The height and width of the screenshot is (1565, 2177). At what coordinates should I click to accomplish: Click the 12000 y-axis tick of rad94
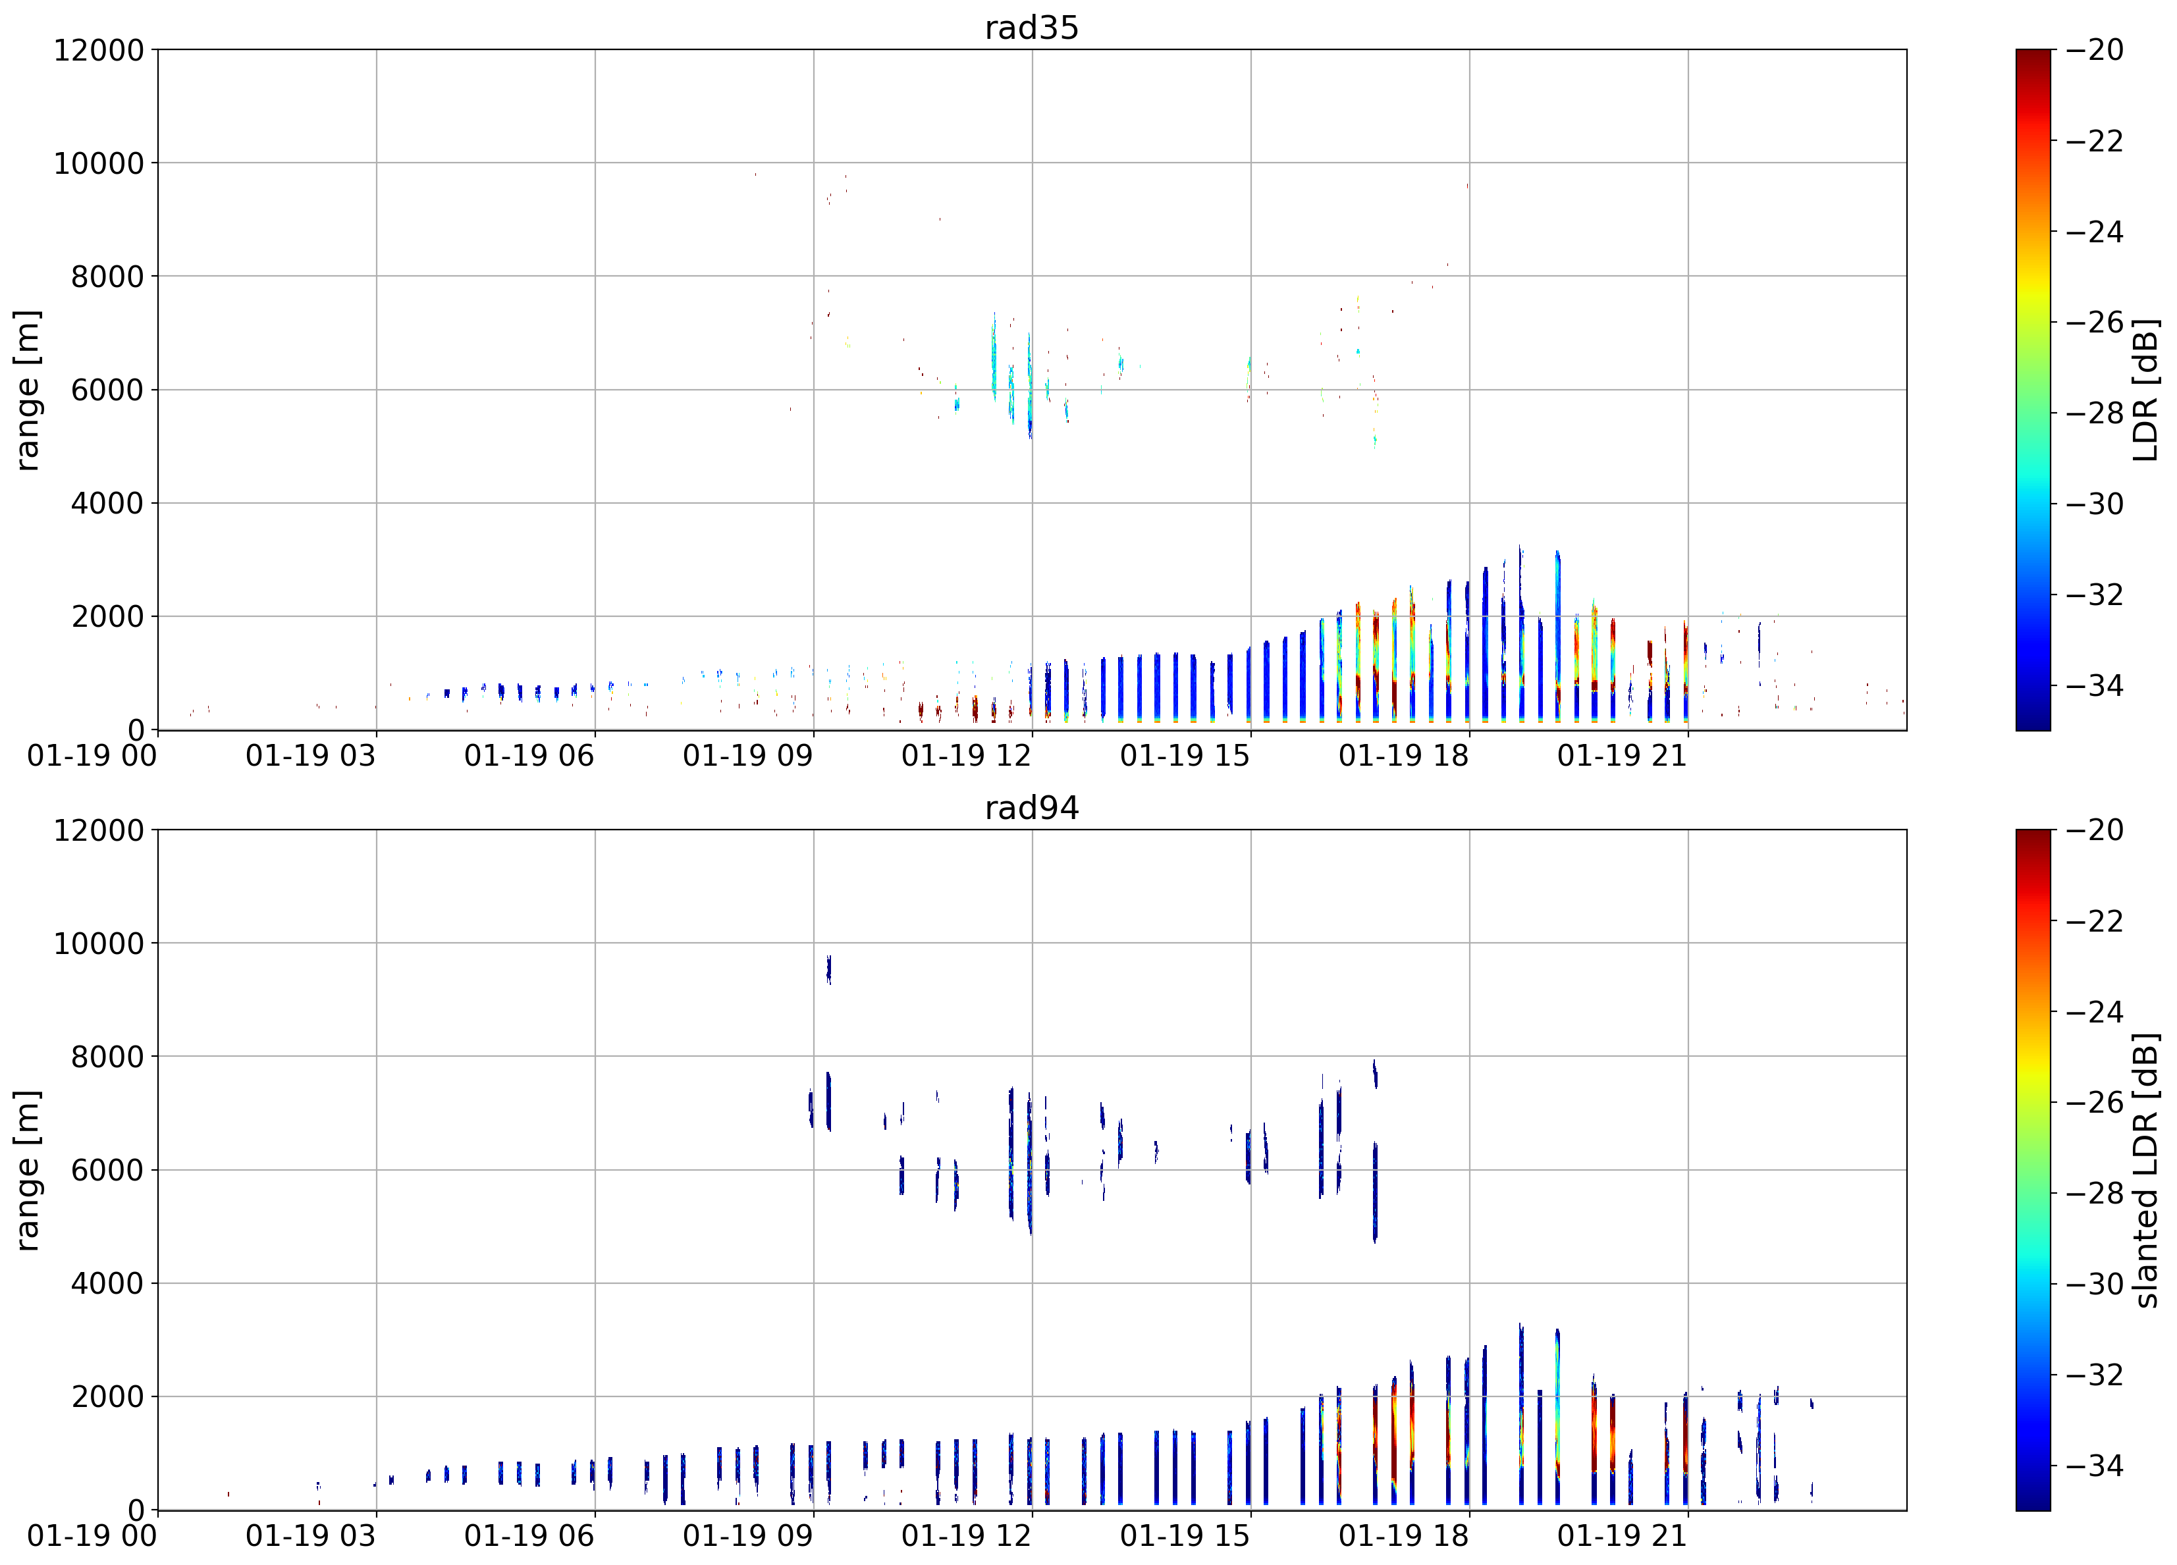[98, 830]
